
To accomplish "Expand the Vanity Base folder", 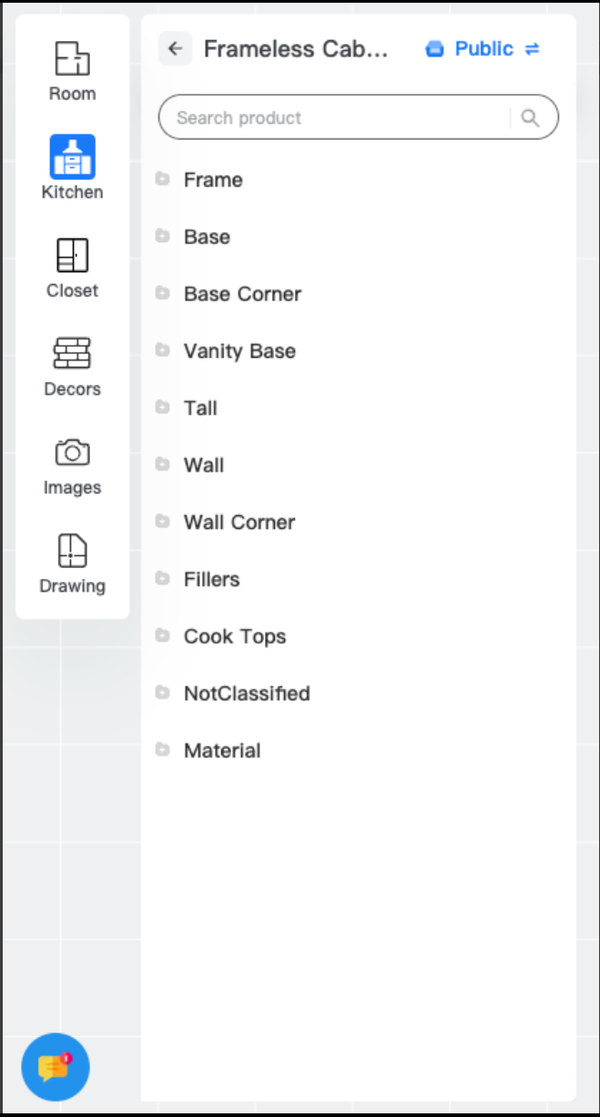I will point(239,351).
